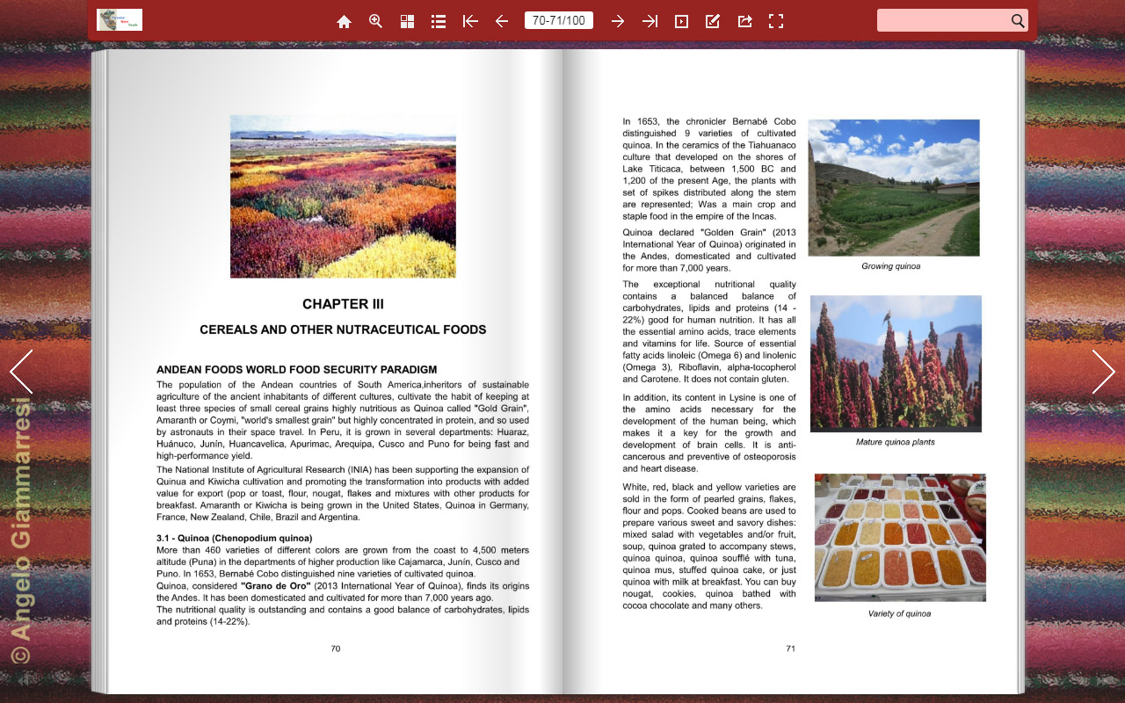
Task: Go to the next page arrow in toolbar
Action: pyautogui.click(x=618, y=21)
